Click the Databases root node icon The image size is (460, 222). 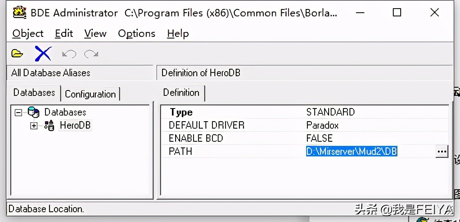point(34,112)
